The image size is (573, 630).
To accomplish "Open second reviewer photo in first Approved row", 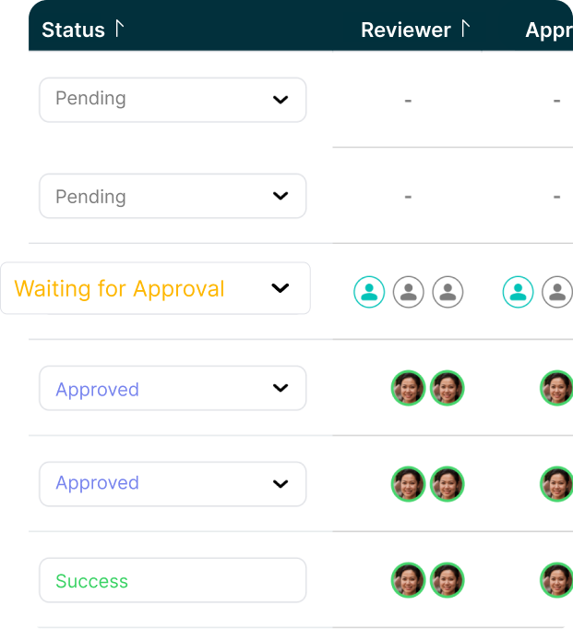I will [x=447, y=388].
